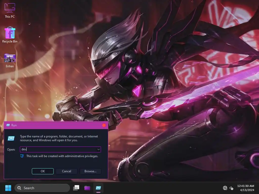Close the Run dialog with red button
The height and width of the screenshot is (194, 259).
click(104, 125)
